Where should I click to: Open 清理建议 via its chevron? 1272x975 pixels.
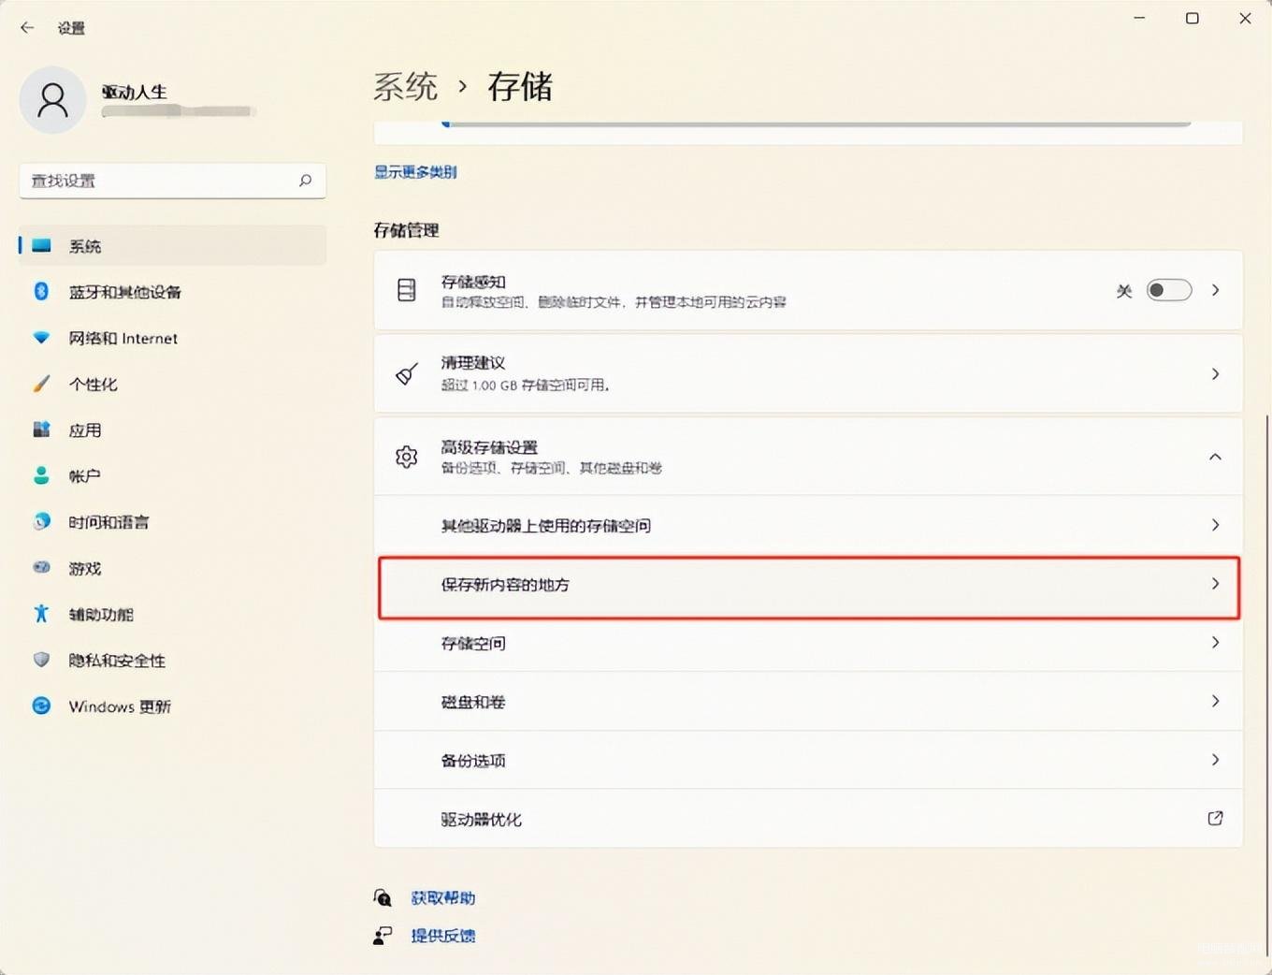(1215, 374)
